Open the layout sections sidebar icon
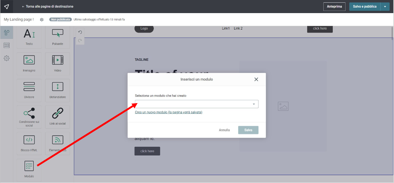The height and width of the screenshot is (183, 394). tap(7, 45)
